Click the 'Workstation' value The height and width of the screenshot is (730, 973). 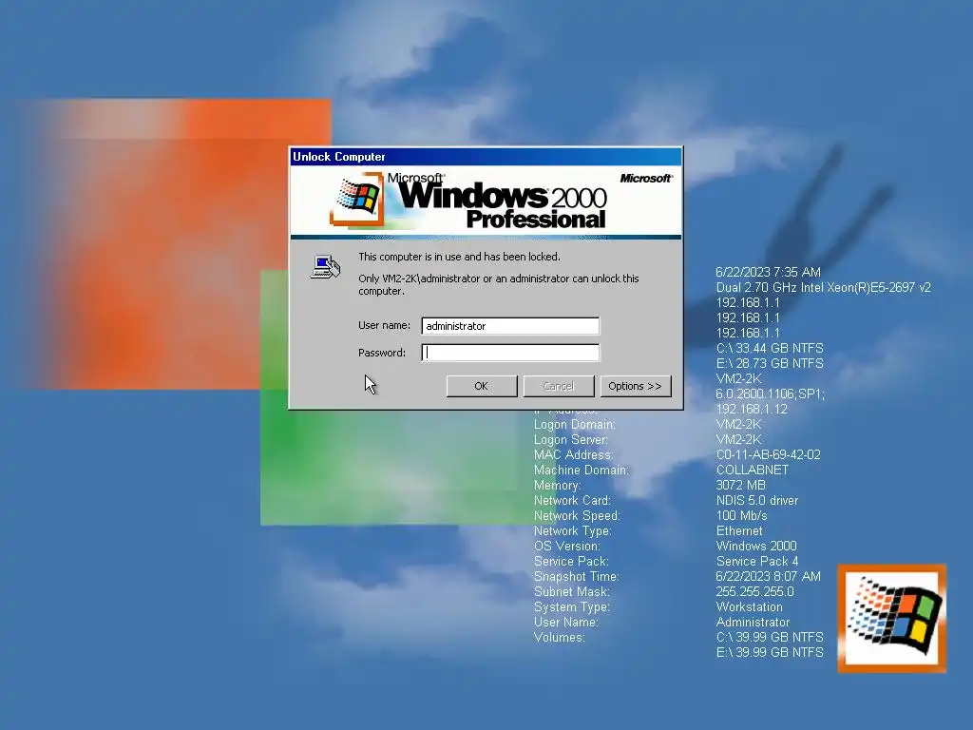coord(749,607)
